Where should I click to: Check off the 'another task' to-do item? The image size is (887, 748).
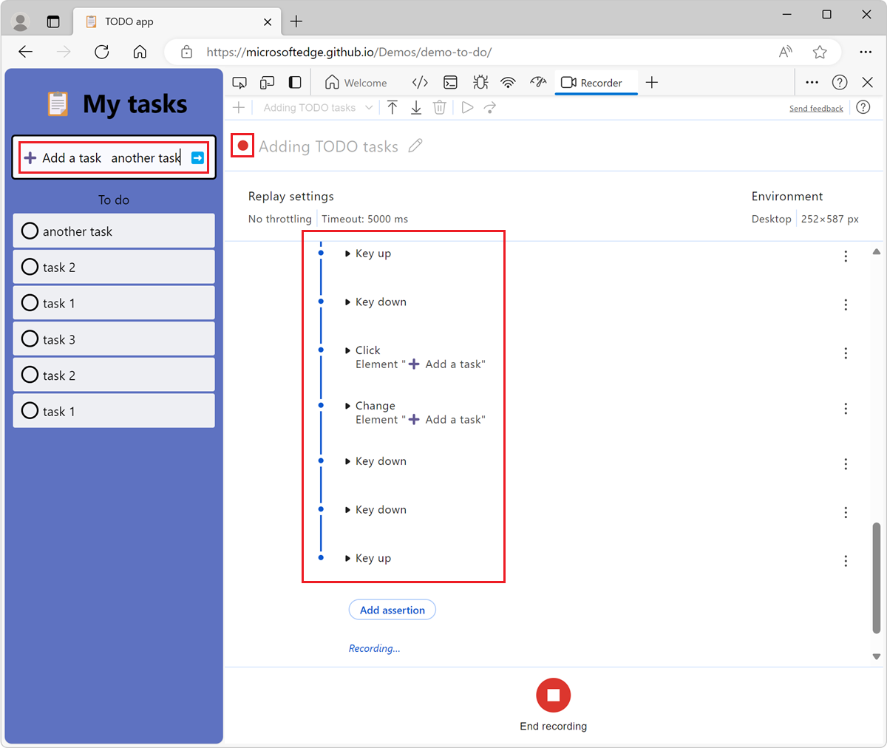[30, 230]
